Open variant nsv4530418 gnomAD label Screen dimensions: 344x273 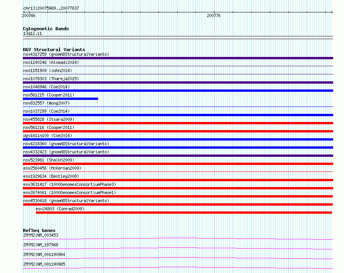(66, 201)
